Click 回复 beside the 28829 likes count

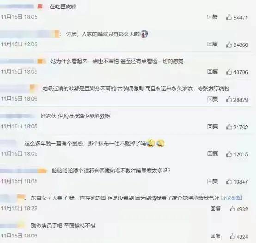(x=213, y=99)
